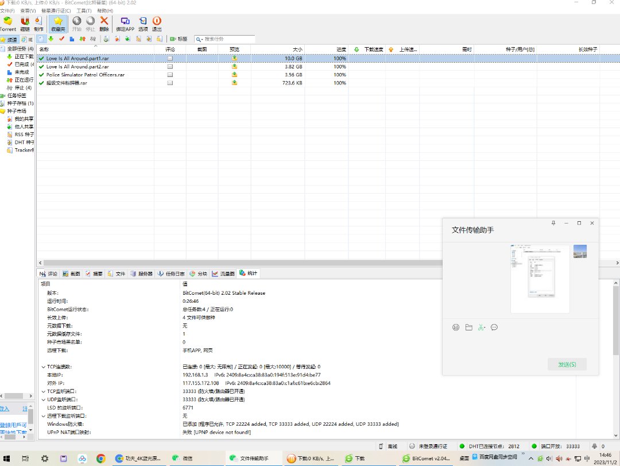Collapse the TCP连接数 section
This screenshot has height=466, width=620.
click(44, 367)
